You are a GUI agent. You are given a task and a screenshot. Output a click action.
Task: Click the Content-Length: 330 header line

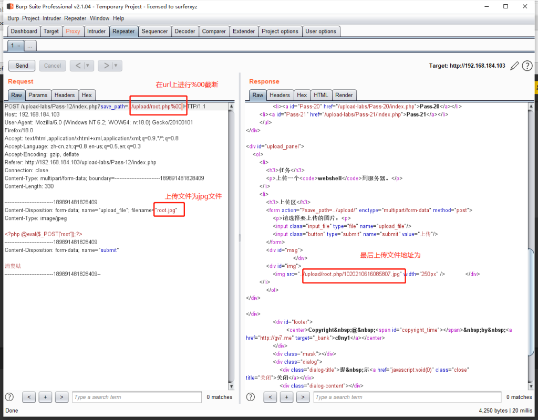(29, 186)
